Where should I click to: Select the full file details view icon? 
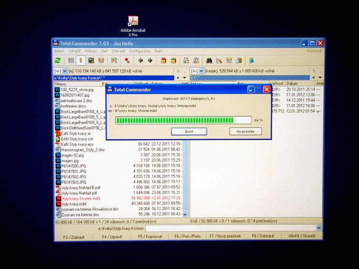(x=81, y=61)
